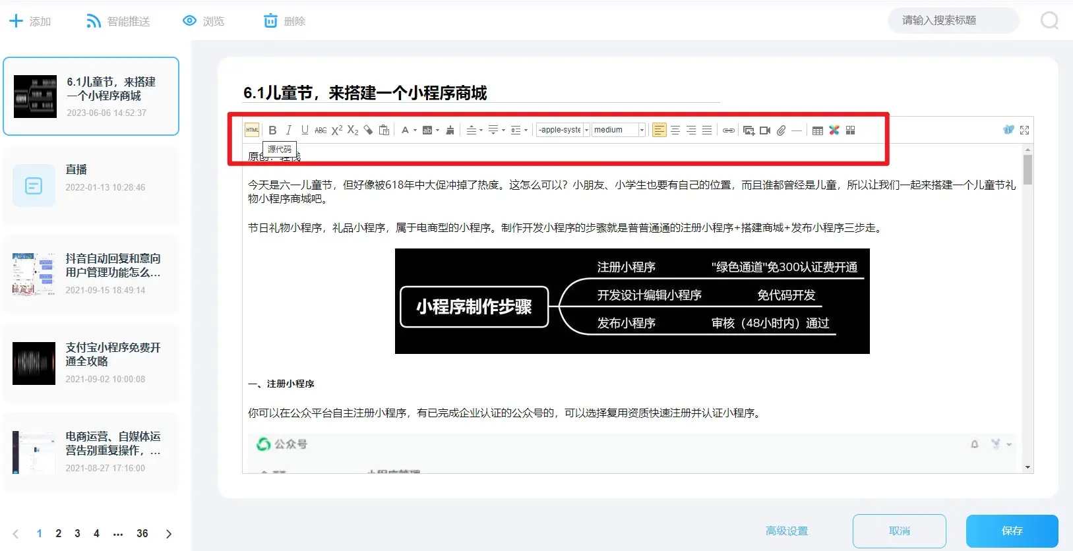This screenshot has width=1073, height=551.
Task: Click the clear formatting eraser icon
Action: pos(368,130)
